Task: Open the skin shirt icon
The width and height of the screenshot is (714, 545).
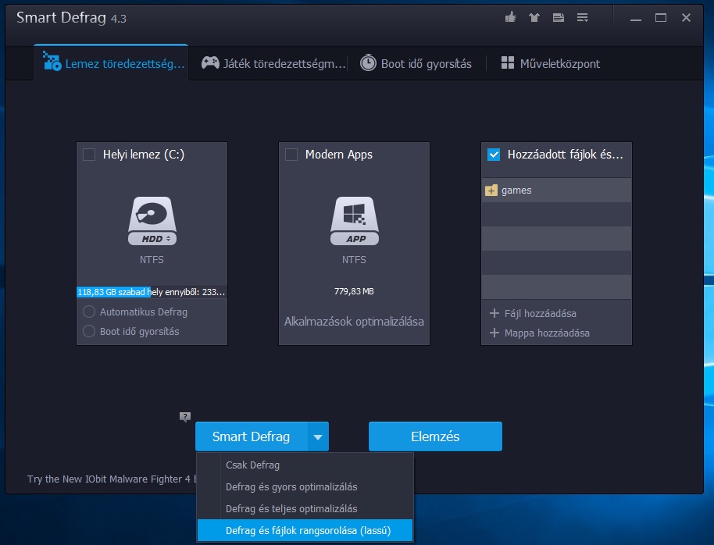Action: click(x=534, y=18)
